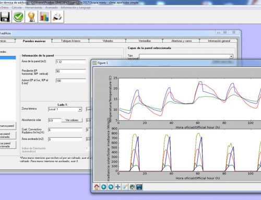Expand the Tipo layer dropdown
The width and height of the screenshot is (261, 200).
click(x=231, y=56)
